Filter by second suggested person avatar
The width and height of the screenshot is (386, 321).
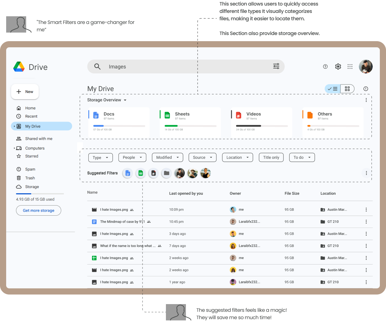(192, 173)
